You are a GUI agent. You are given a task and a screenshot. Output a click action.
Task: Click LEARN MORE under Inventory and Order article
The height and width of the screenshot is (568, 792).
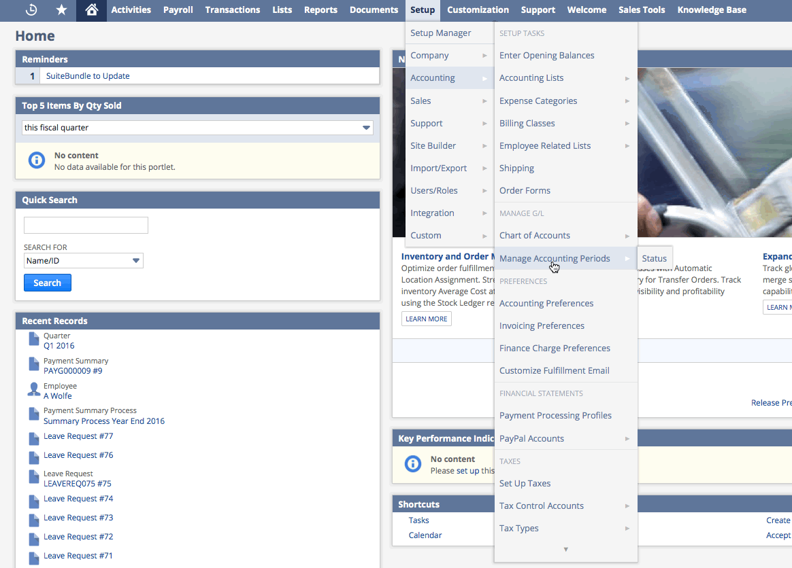coord(426,318)
